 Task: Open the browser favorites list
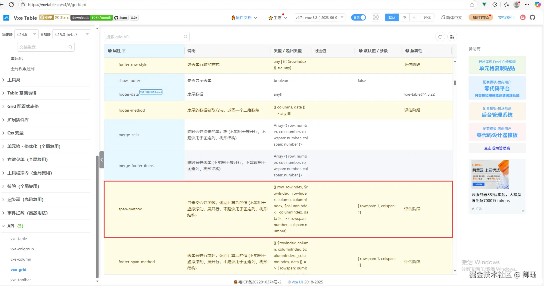(506, 5)
